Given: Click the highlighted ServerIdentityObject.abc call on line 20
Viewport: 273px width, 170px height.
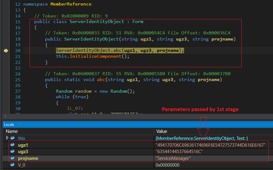Looking at the screenshot, I should tap(120, 50).
